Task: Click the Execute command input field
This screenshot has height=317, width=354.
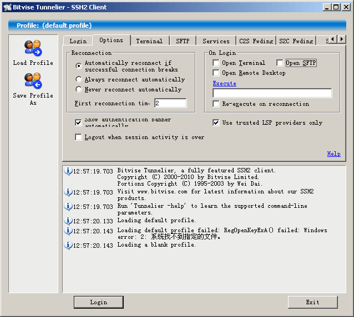Action: (272, 93)
